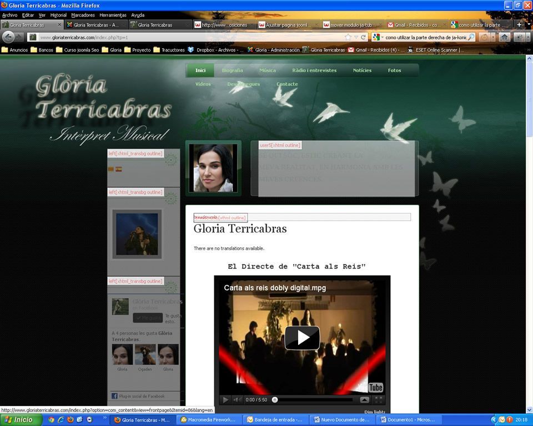The height and width of the screenshot is (426, 533).
Task: Open the Proyecto bookmarks folder
Action: [x=138, y=50]
